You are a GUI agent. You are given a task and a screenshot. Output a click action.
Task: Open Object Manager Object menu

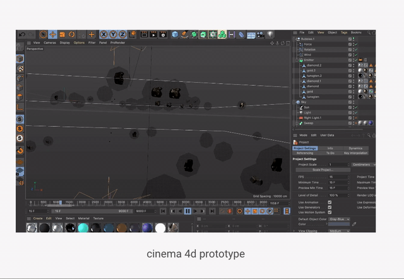click(x=333, y=32)
